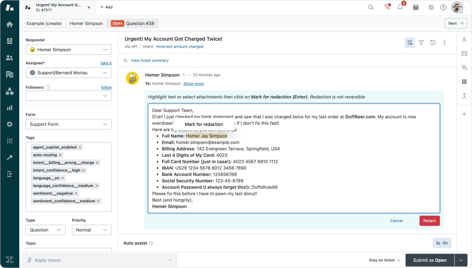Remove intent__billing__wrong__charge tag
The height and width of the screenshot is (268, 472).
click(x=97, y=163)
